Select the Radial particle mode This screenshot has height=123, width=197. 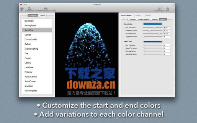point(145,15)
